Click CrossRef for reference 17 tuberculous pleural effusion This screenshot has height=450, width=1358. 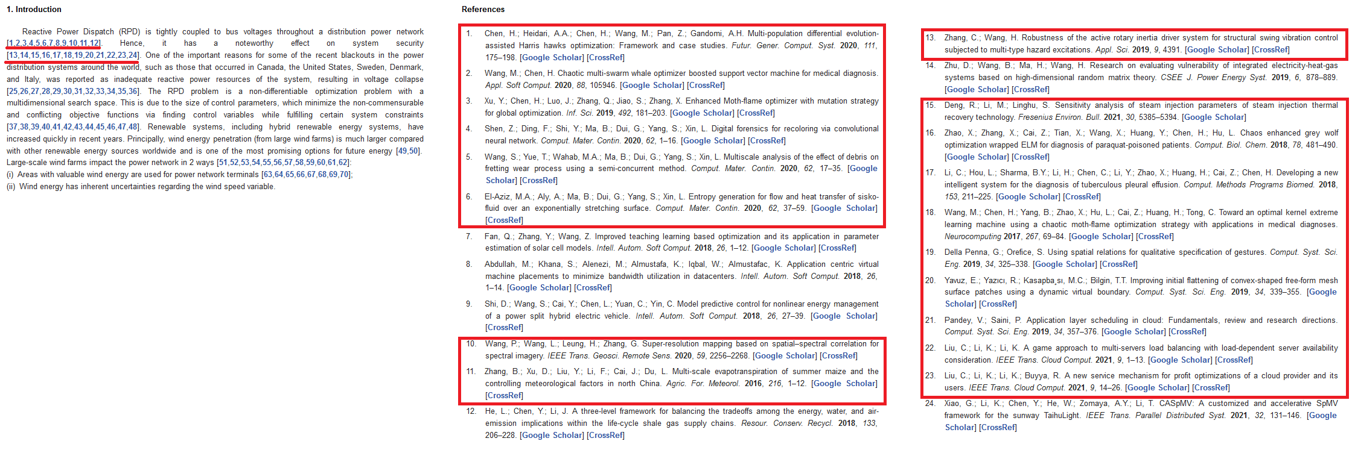[1082, 197]
